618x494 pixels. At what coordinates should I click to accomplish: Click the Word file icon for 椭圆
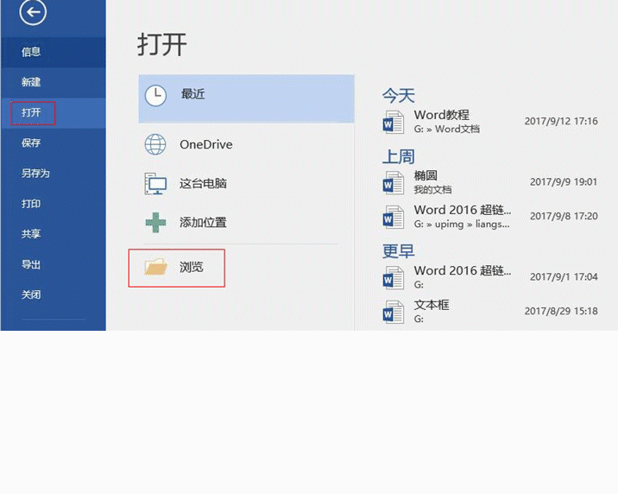pyautogui.click(x=394, y=183)
